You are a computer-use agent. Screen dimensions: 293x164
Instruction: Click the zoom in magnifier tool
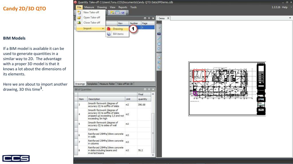[x=159, y=62]
